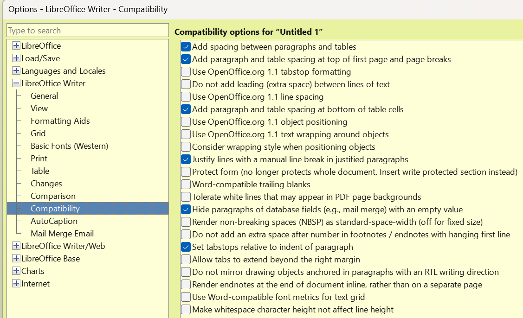Uncheck spacing at bottom of table cells
The height and width of the screenshot is (318, 523).
click(x=186, y=109)
